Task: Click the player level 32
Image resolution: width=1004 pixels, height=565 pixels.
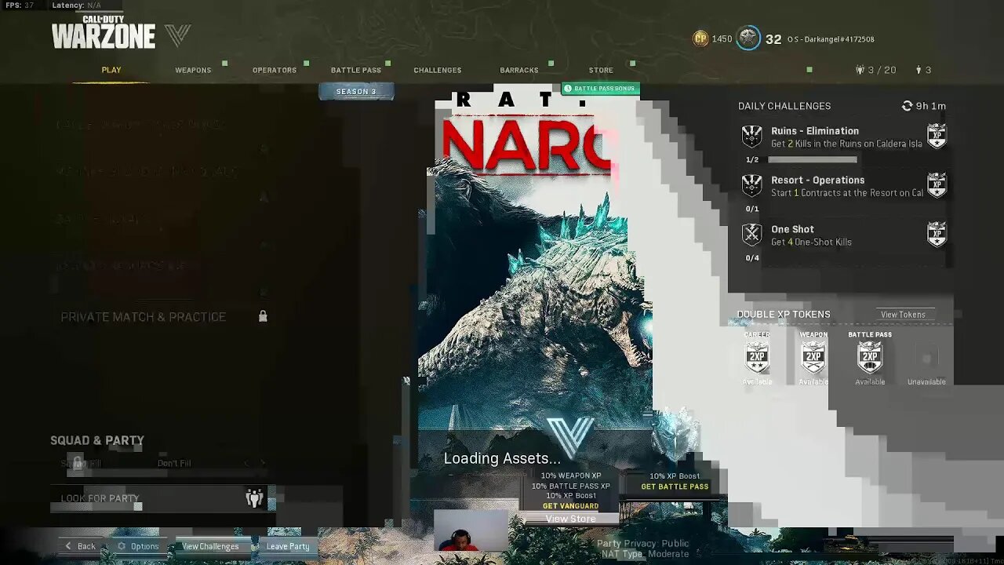Action: (x=773, y=39)
